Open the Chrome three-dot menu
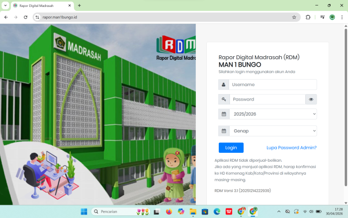 (x=342, y=17)
